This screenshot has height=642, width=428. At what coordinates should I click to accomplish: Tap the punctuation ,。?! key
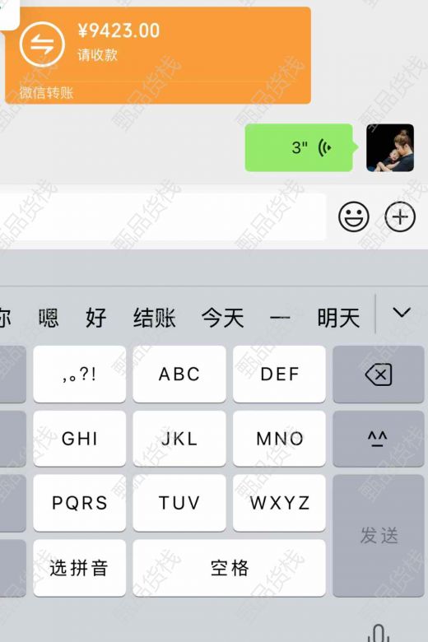(80, 374)
